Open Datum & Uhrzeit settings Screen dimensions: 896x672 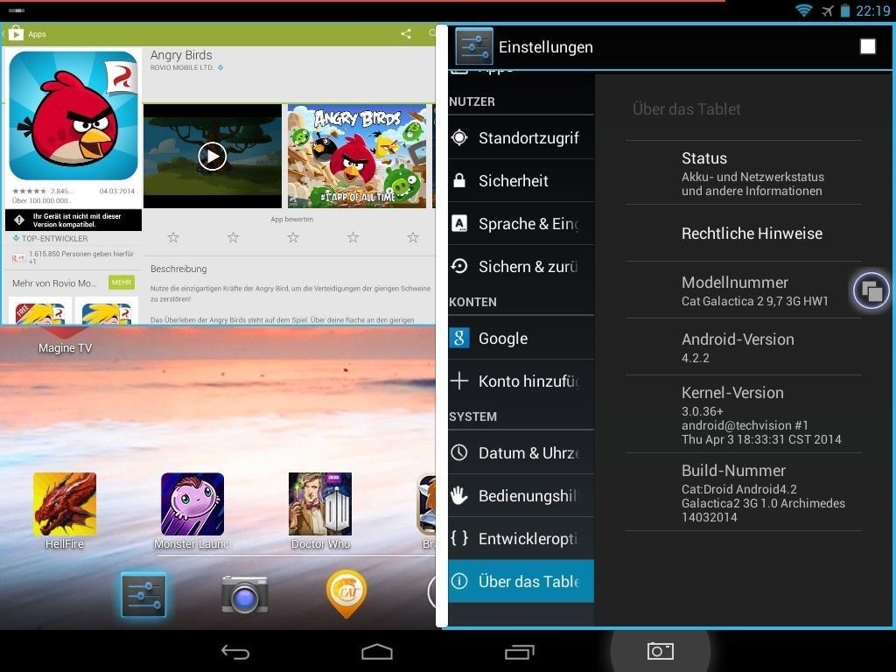click(x=521, y=452)
